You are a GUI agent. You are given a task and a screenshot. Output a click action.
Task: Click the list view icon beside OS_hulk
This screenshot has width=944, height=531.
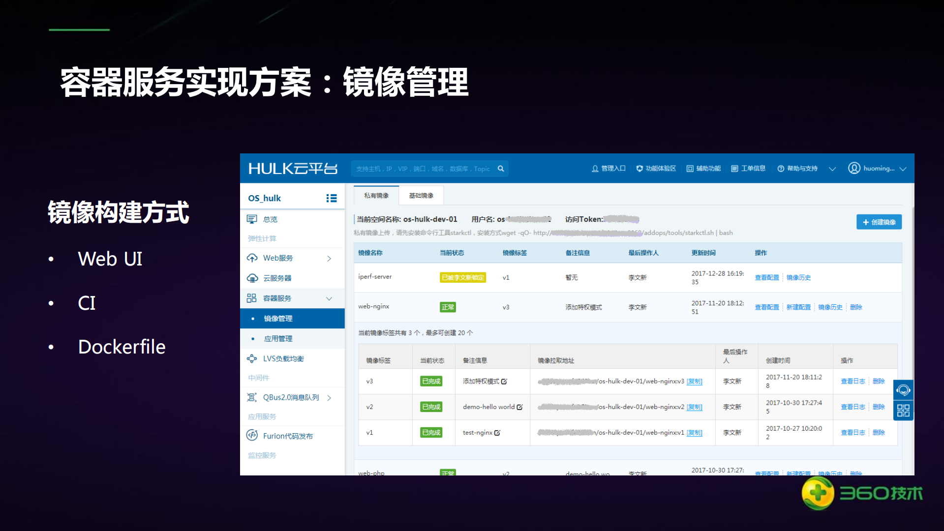332,197
